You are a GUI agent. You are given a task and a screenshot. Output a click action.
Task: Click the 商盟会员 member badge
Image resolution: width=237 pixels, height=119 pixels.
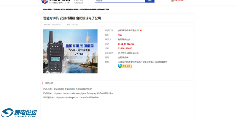click(x=125, y=66)
